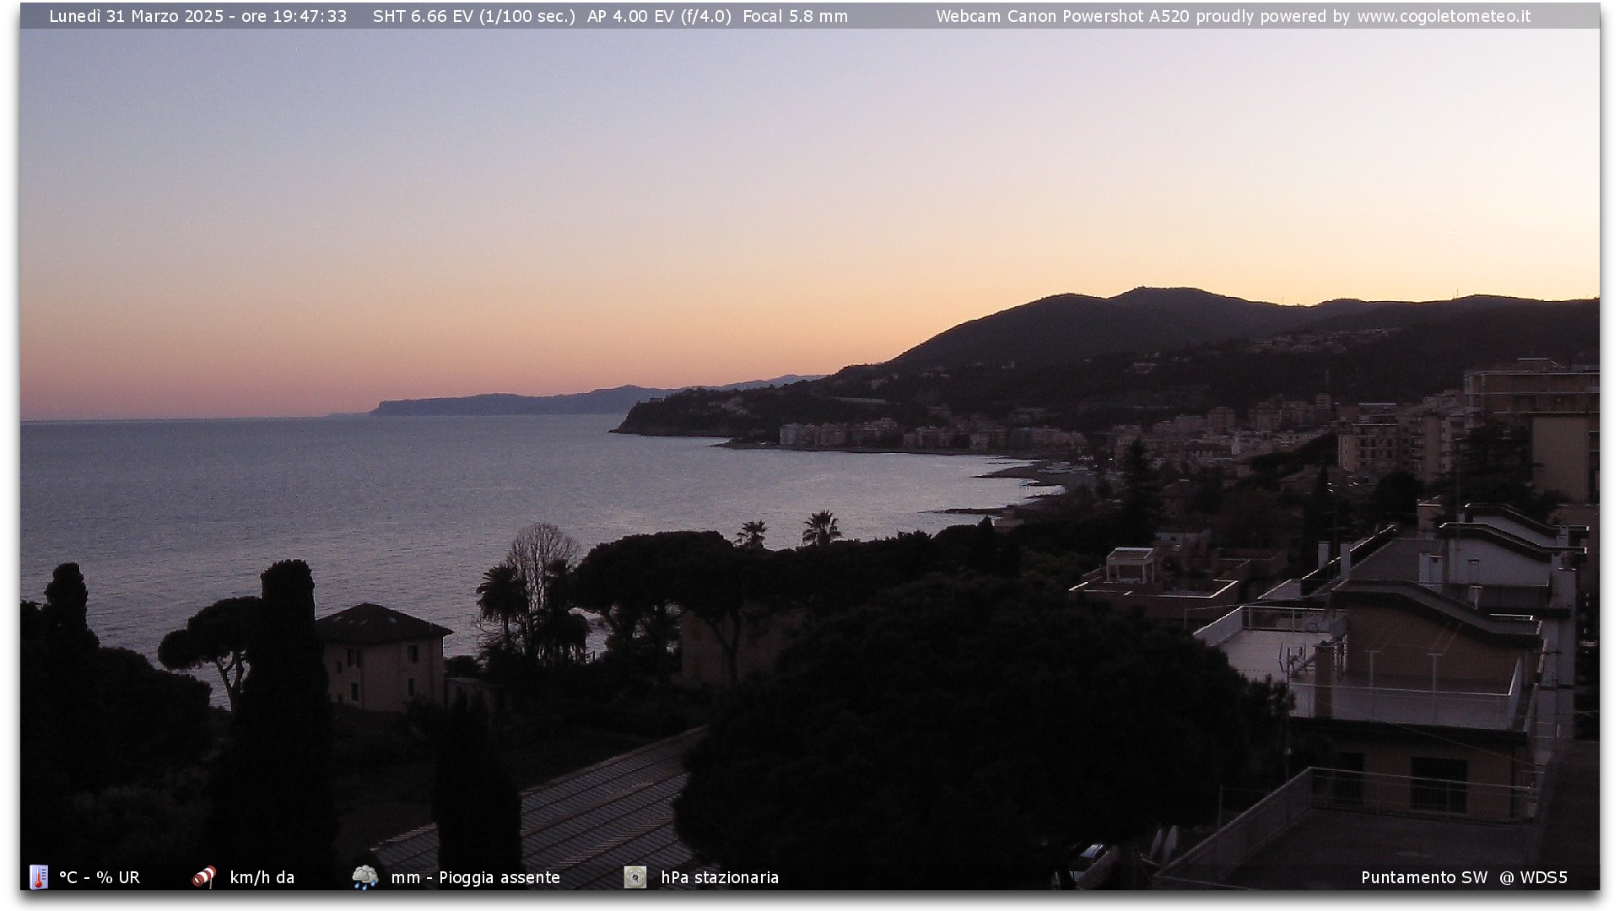Click the aperture value 'AP 4.00 EV (f/4.0)'

pyautogui.click(x=659, y=16)
